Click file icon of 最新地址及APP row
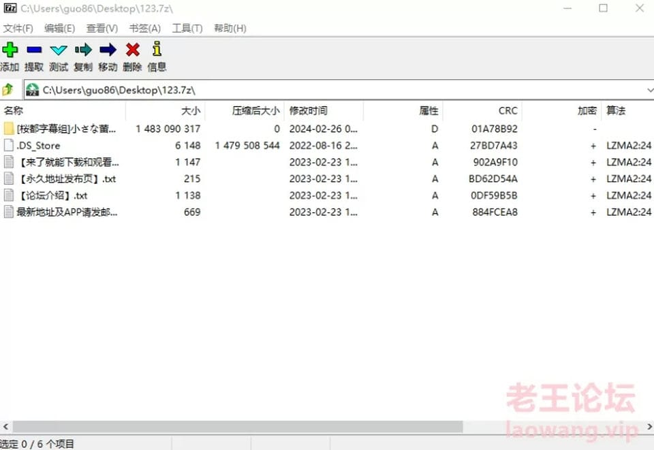 click(9, 212)
